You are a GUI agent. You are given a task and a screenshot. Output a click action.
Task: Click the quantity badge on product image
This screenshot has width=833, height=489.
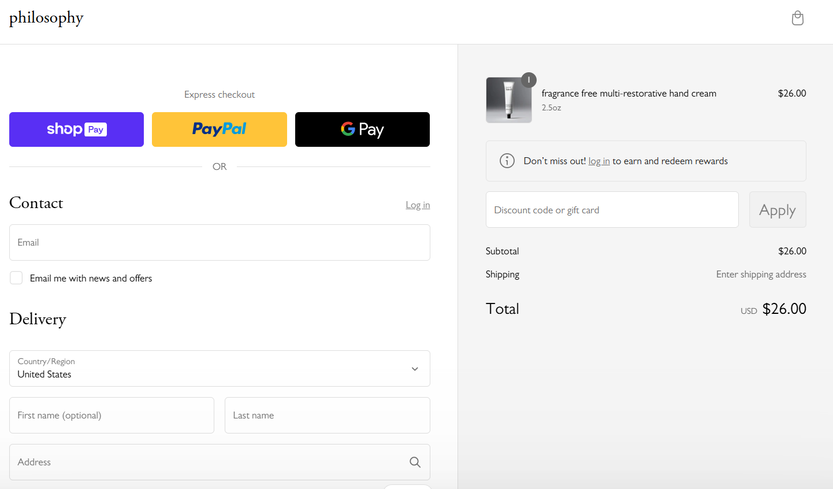tap(529, 80)
